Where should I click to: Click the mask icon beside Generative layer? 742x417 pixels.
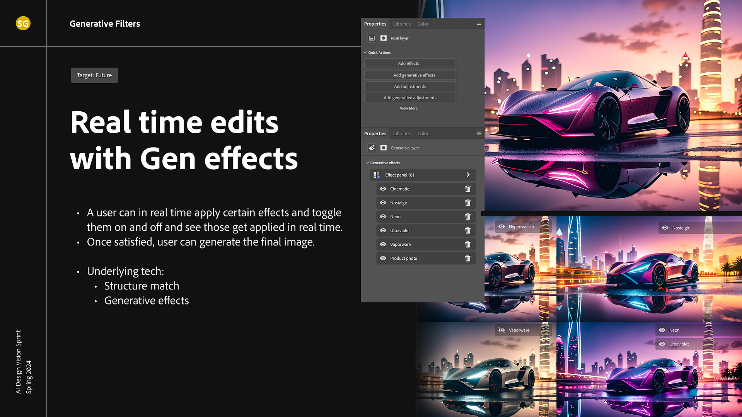(x=384, y=148)
